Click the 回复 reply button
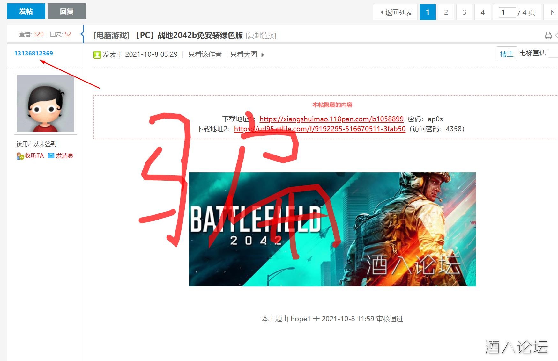The width and height of the screenshot is (558, 361). [67, 11]
